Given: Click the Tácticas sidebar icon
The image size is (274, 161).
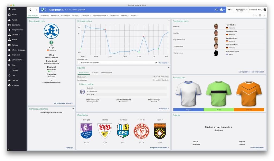Looking at the screenshot, I should pyautogui.click(x=9, y=45).
